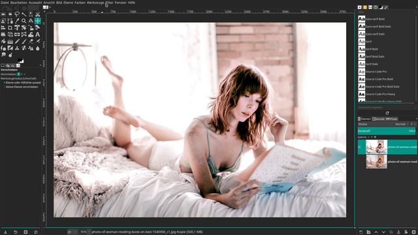The height and width of the screenshot is (235, 418).
Task: Open the Werkzeuge menu
Action: (x=95, y=3)
